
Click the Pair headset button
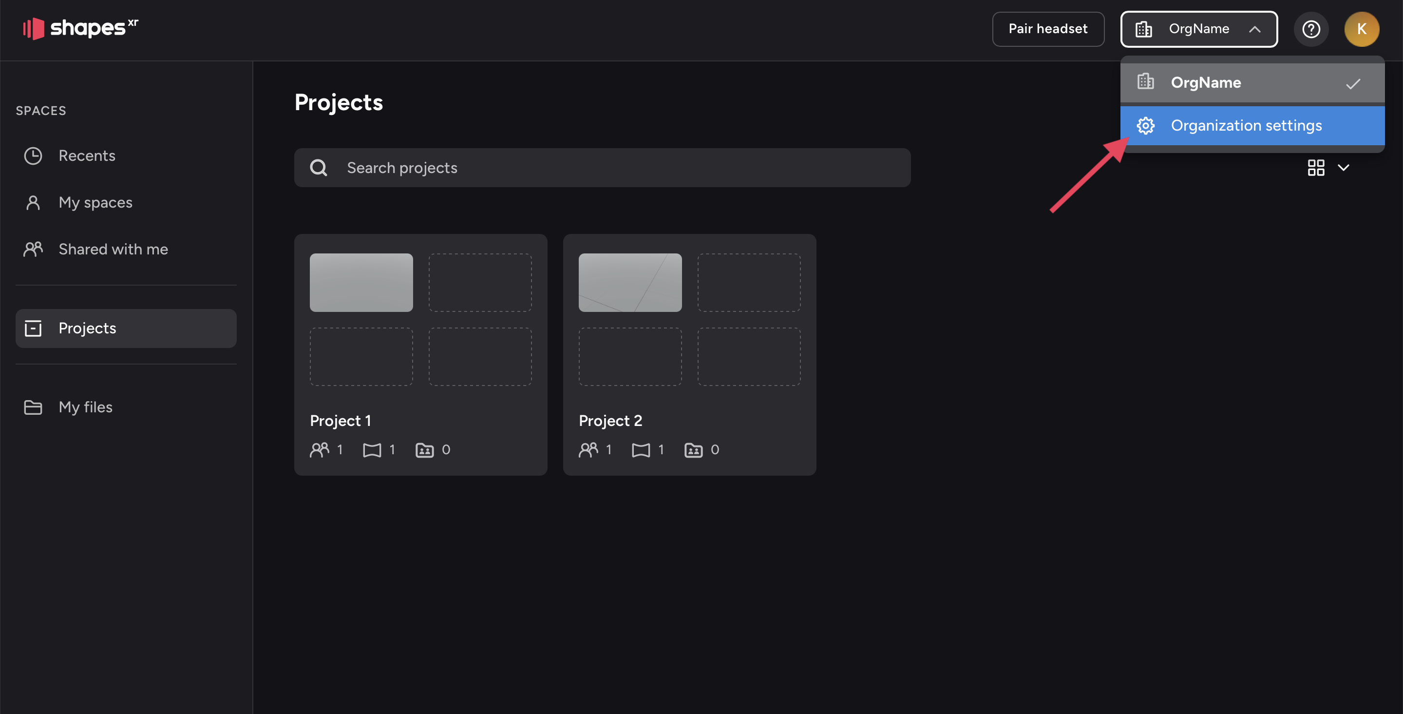[1047, 29]
